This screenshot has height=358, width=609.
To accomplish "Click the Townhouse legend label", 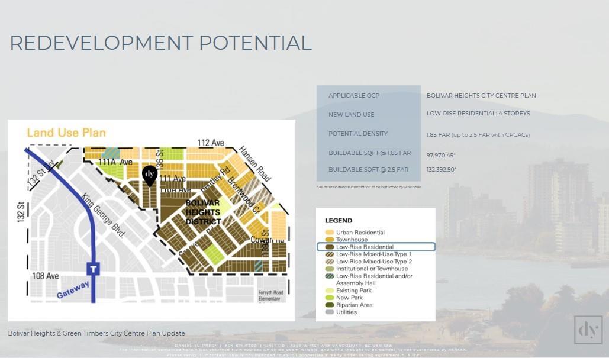I will (352, 240).
